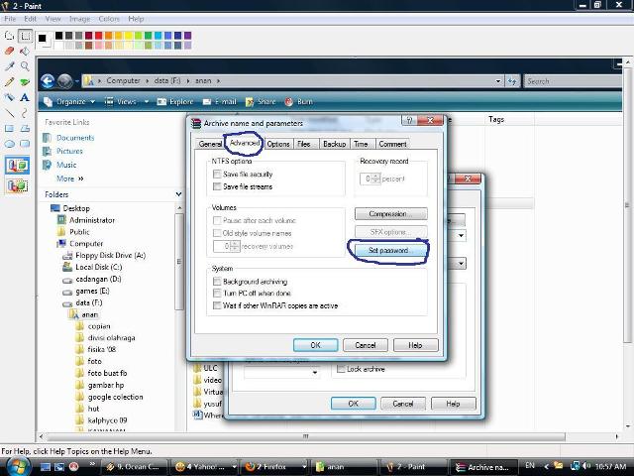Viewport: 634px width, 476px height.
Task: Toggle Old style volume names checkbox
Action: [x=217, y=233]
